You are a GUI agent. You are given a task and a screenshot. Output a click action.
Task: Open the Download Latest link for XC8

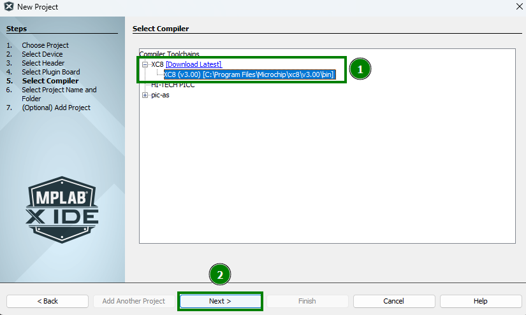tap(194, 64)
